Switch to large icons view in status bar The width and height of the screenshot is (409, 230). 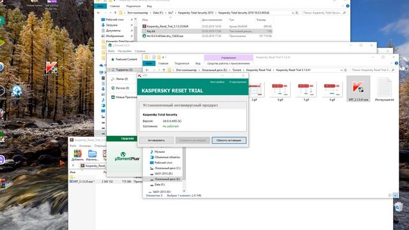click(x=396, y=195)
